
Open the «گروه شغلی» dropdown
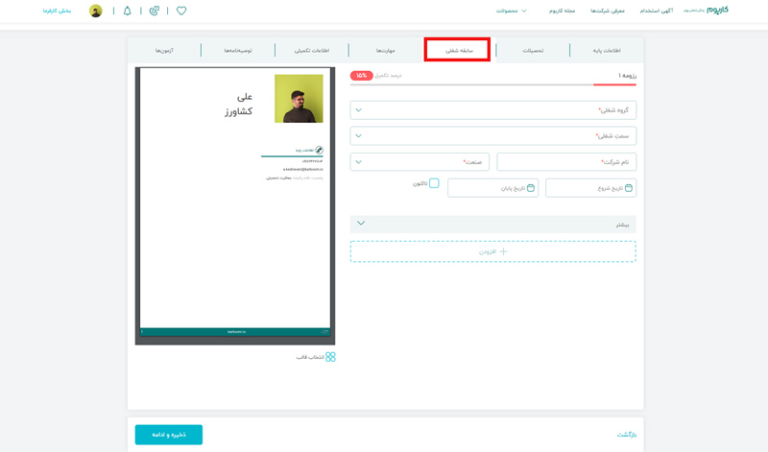point(492,110)
